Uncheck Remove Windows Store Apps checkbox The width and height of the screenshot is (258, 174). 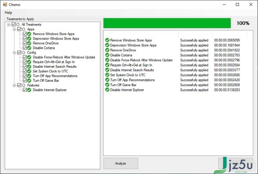point(25,34)
